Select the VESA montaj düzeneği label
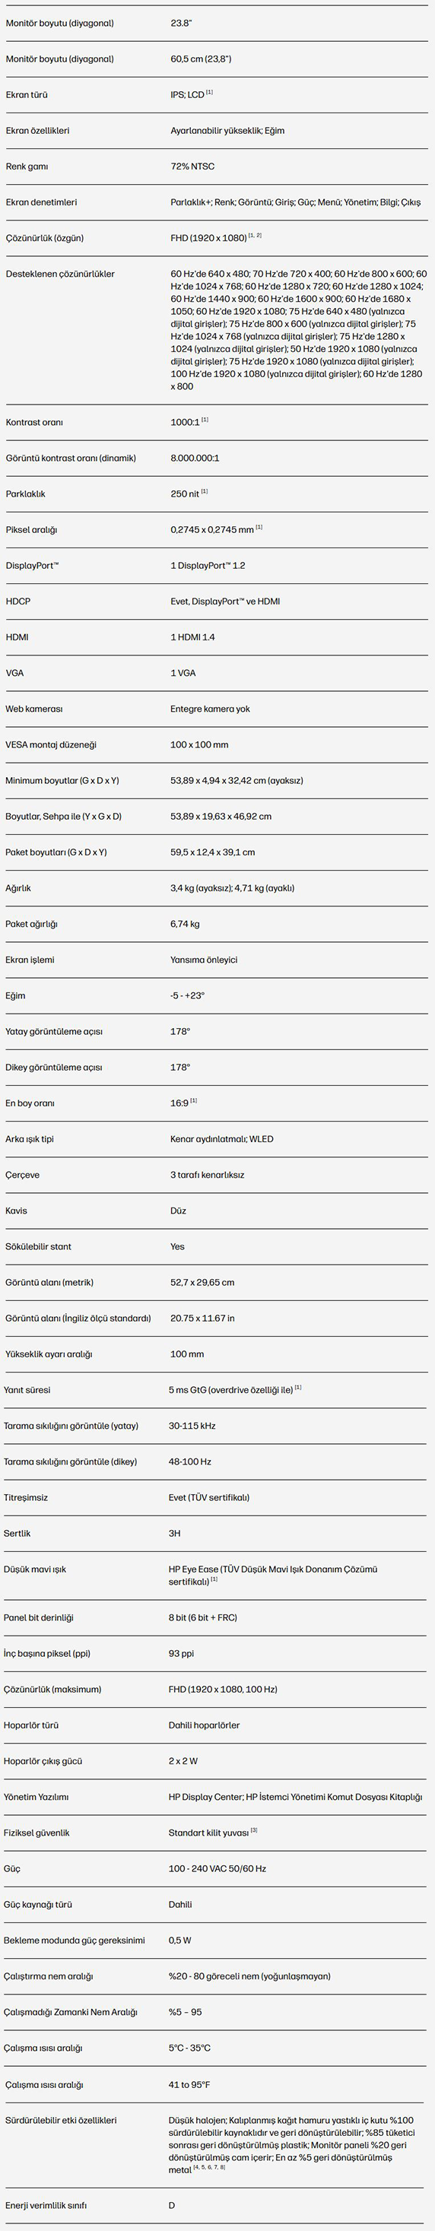Screen dimensions: 435x2231 pos(51,745)
